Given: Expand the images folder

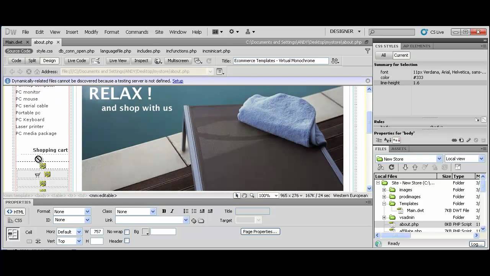Looking at the screenshot, I should point(384,190).
